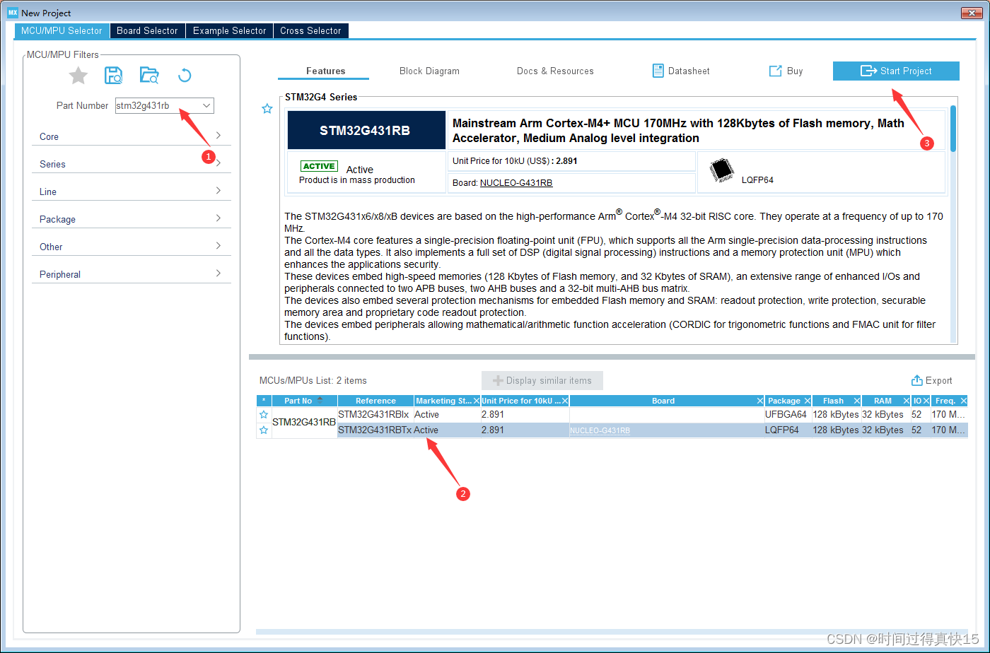The width and height of the screenshot is (990, 653).
Task: Click NUCLEO-G431RB link in table row
Action: click(600, 430)
